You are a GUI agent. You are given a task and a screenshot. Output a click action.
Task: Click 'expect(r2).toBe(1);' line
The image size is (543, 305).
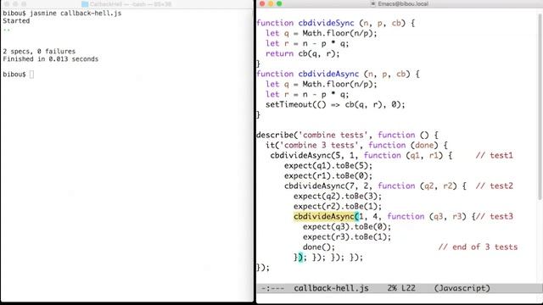(338, 207)
